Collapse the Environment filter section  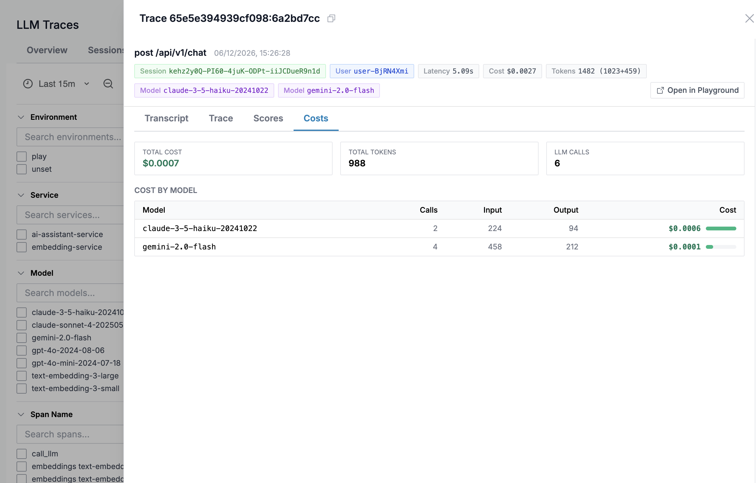click(21, 117)
